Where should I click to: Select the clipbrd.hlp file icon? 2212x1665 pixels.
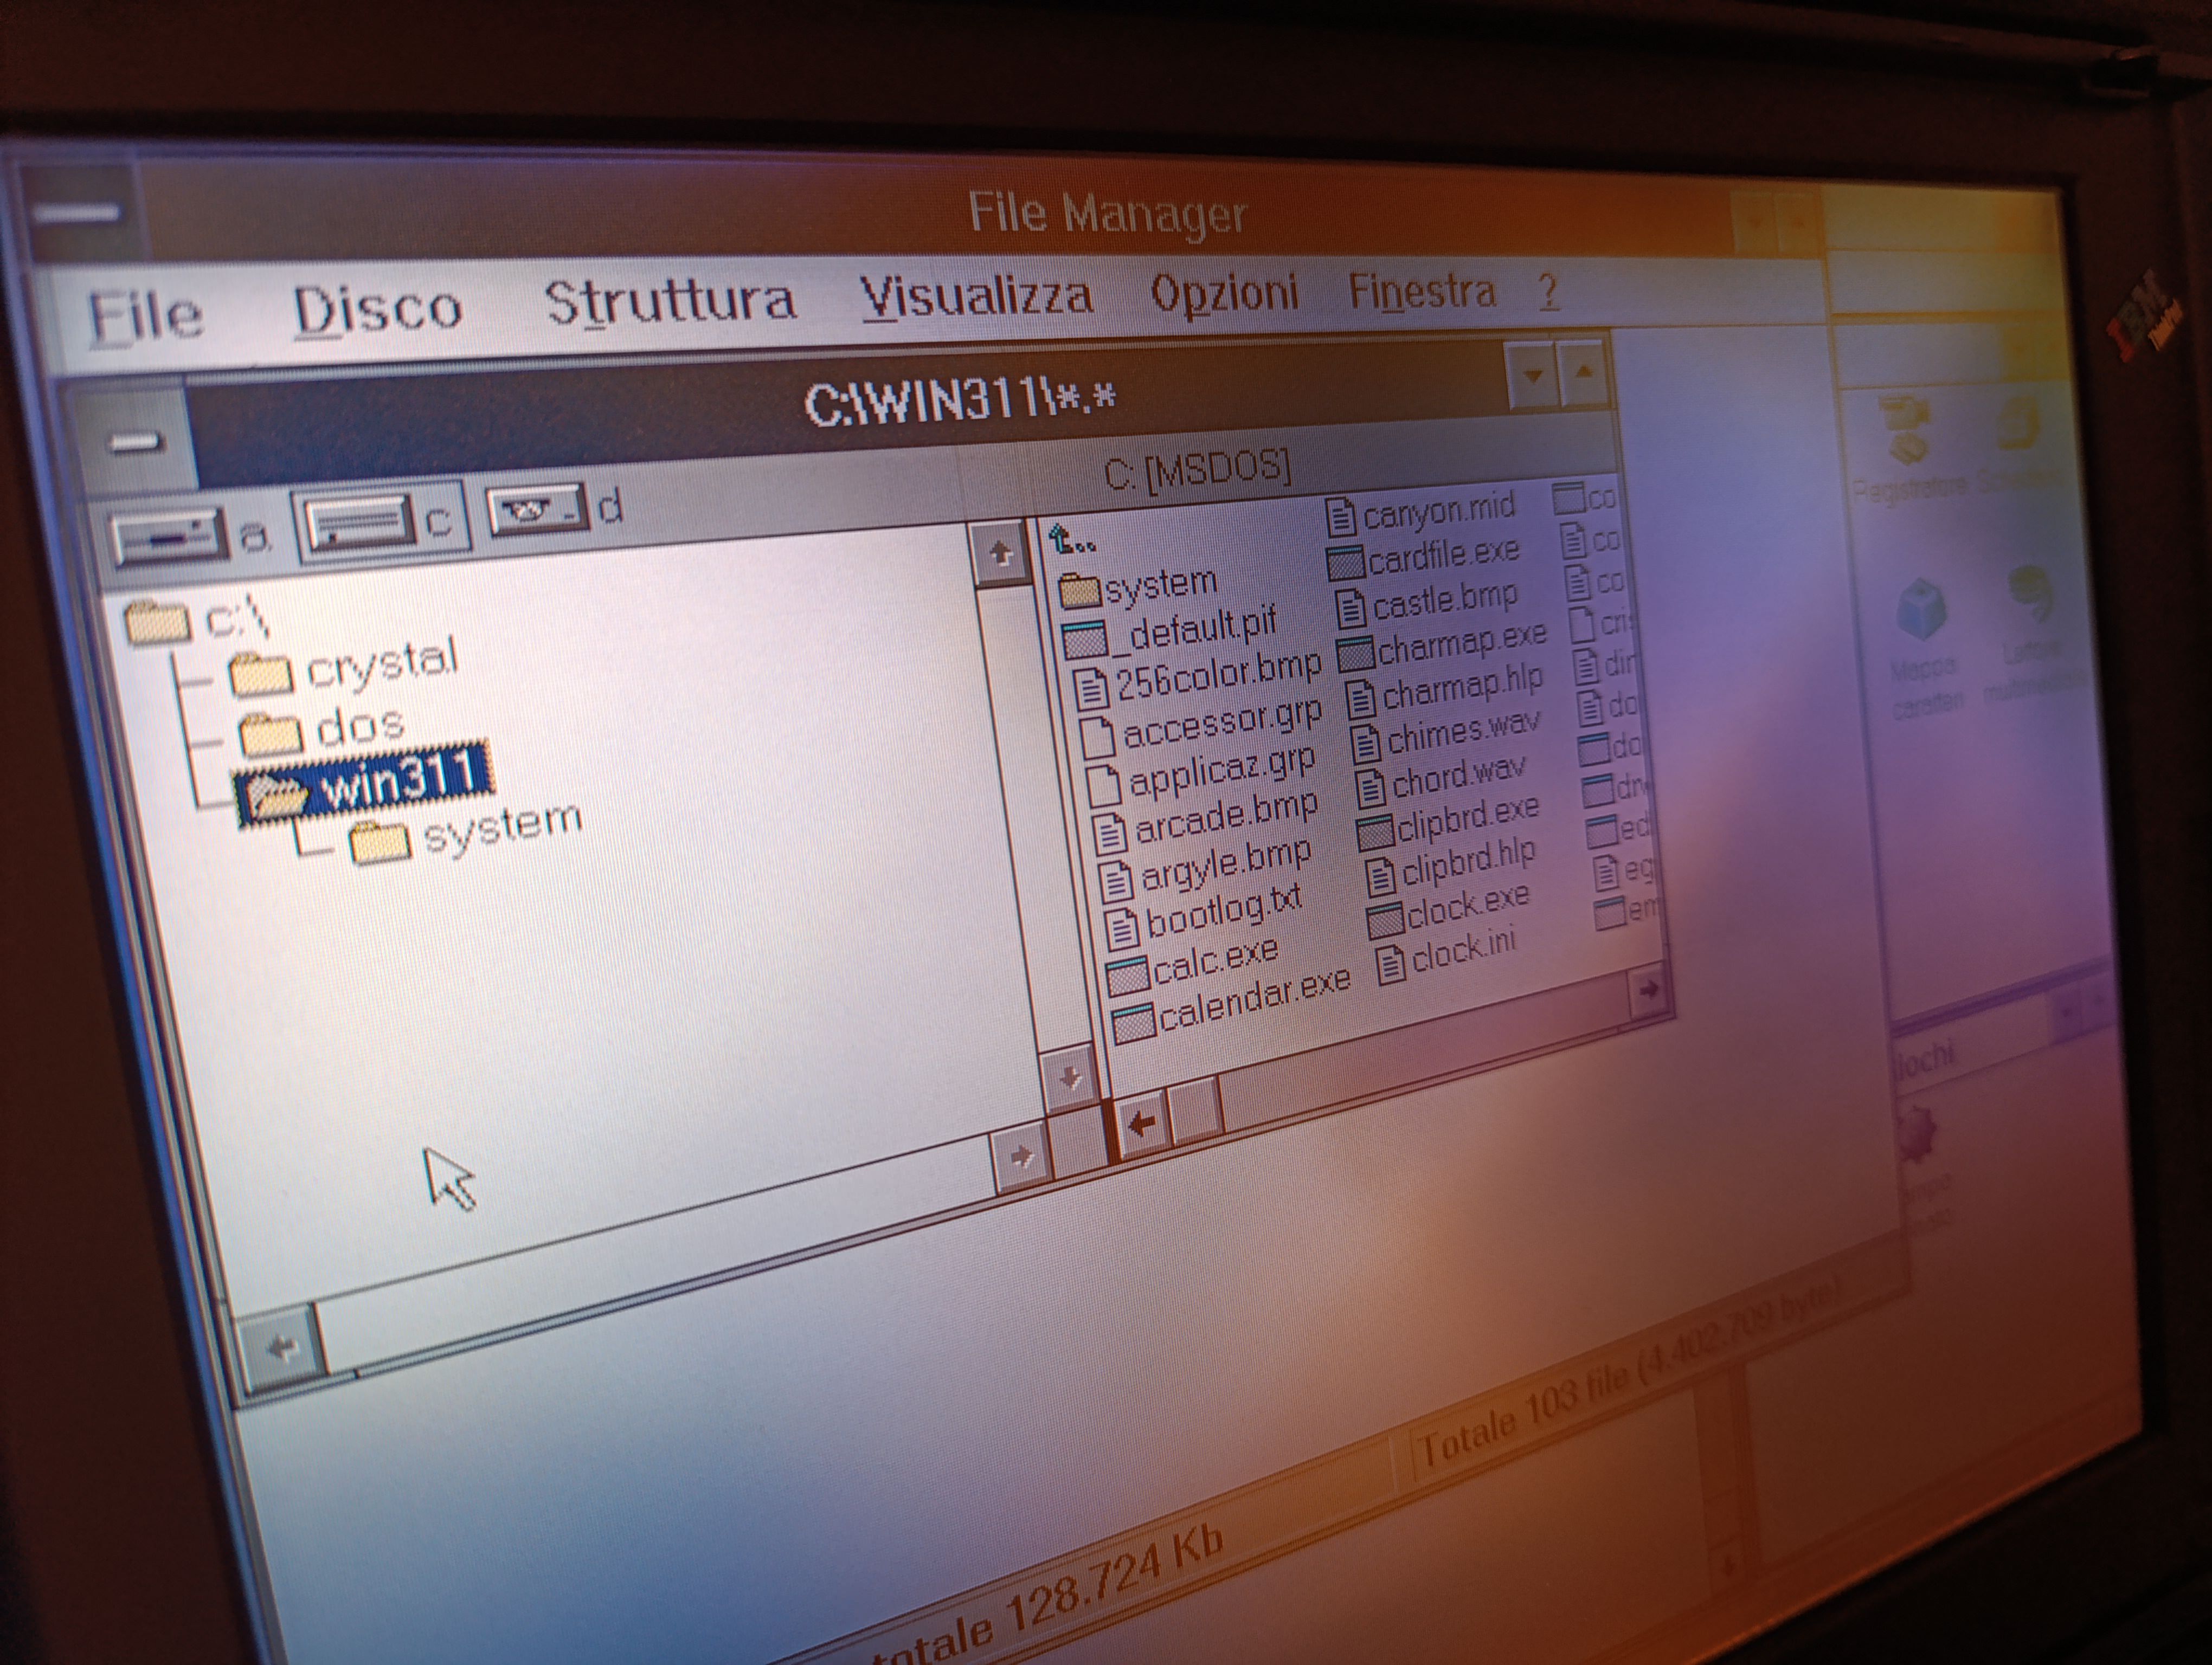click(1381, 877)
